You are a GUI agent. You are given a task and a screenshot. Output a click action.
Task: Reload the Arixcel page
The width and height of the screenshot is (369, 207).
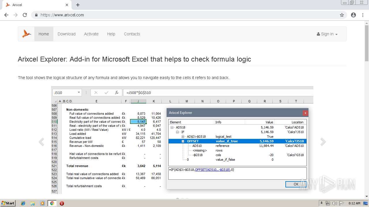coord(25,15)
